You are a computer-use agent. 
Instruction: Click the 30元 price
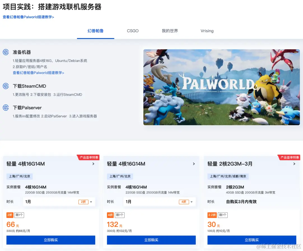point(214,225)
